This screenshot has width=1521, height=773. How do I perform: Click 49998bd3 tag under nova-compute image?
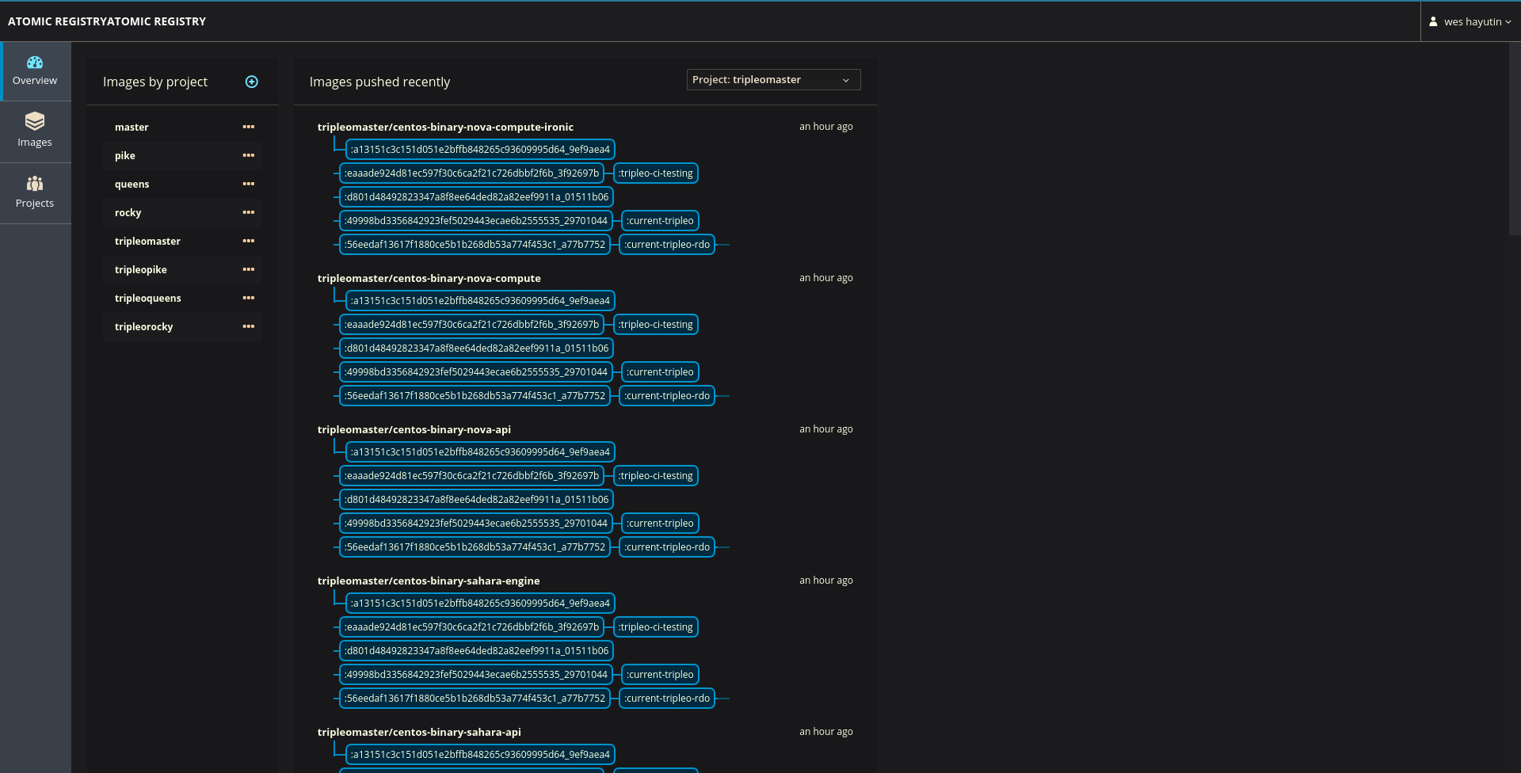[475, 371]
